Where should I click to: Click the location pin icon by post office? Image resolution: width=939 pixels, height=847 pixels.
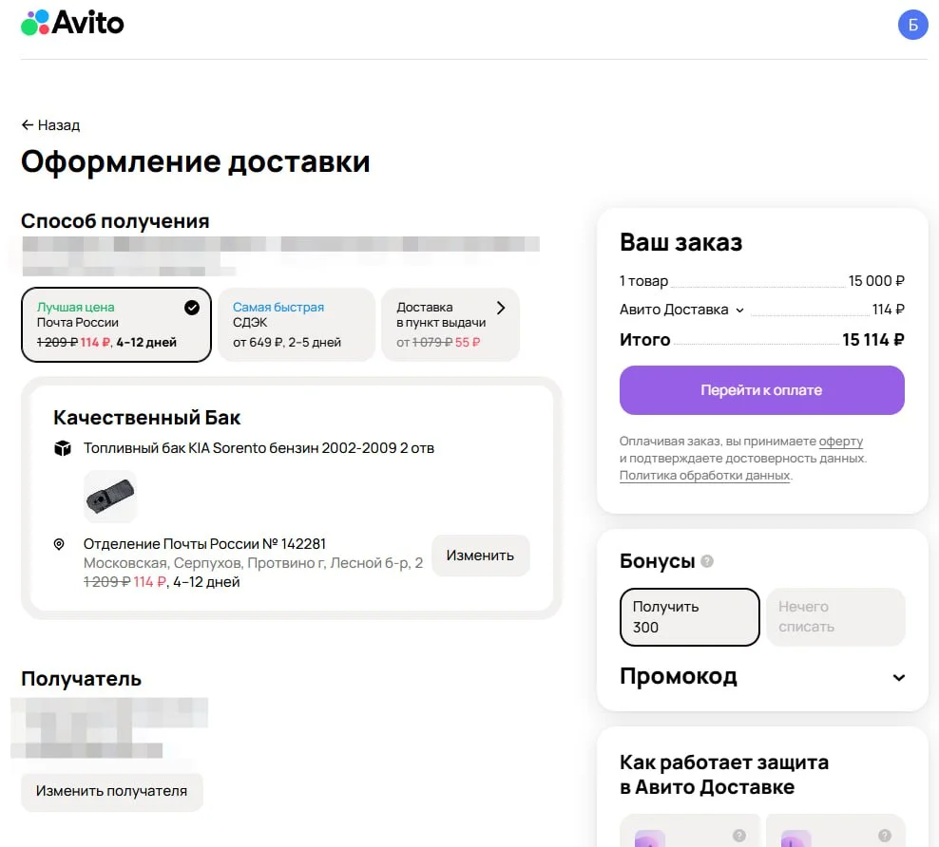(x=59, y=544)
